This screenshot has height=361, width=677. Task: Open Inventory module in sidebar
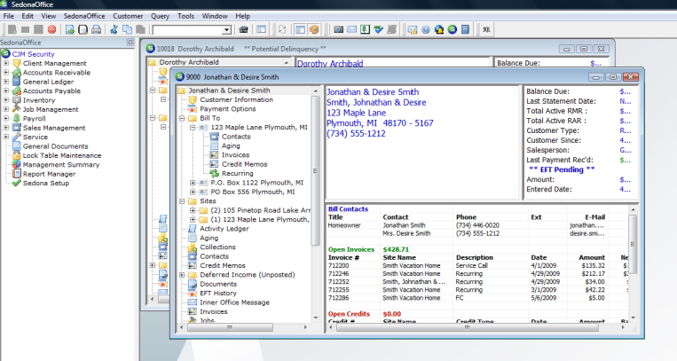[39, 100]
